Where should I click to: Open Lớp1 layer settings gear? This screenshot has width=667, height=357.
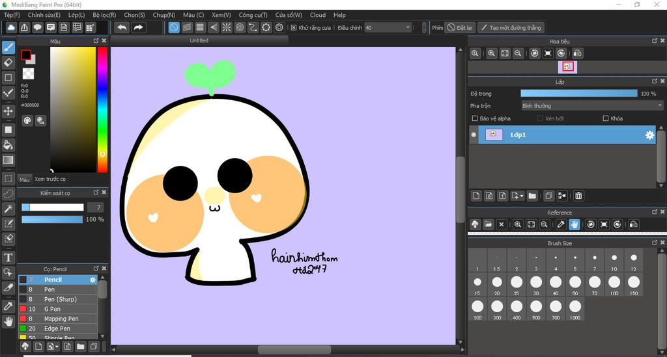649,135
